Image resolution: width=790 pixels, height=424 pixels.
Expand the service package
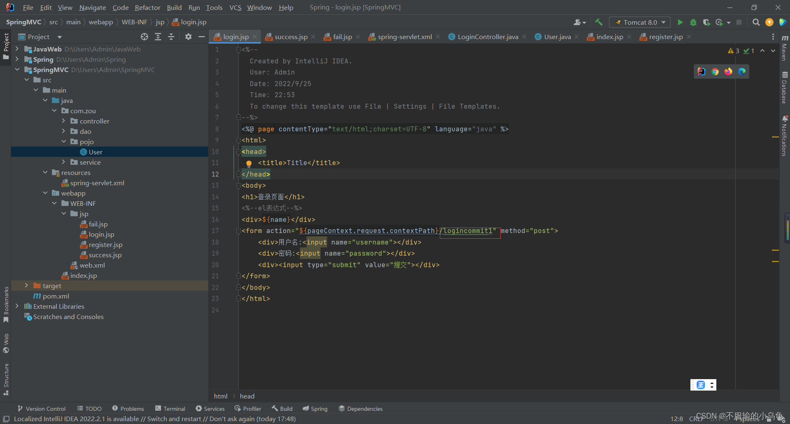pos(63,162)
